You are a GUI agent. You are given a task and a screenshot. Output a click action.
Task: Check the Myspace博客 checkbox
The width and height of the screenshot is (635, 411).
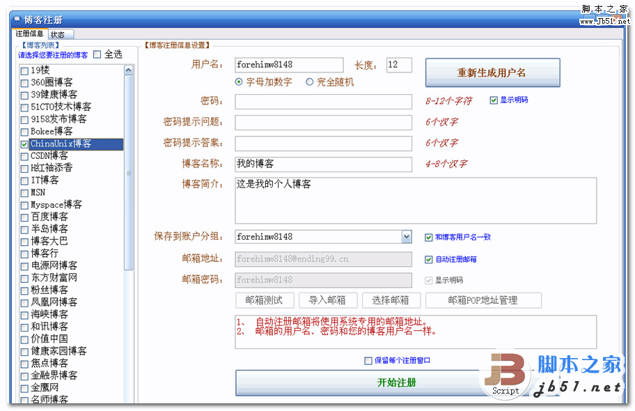tap(24, 205)
